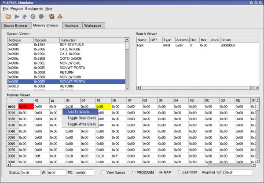Select Toggle Read Break menu entry
Screen dimensions: 264x183
(x=81, y=118)
